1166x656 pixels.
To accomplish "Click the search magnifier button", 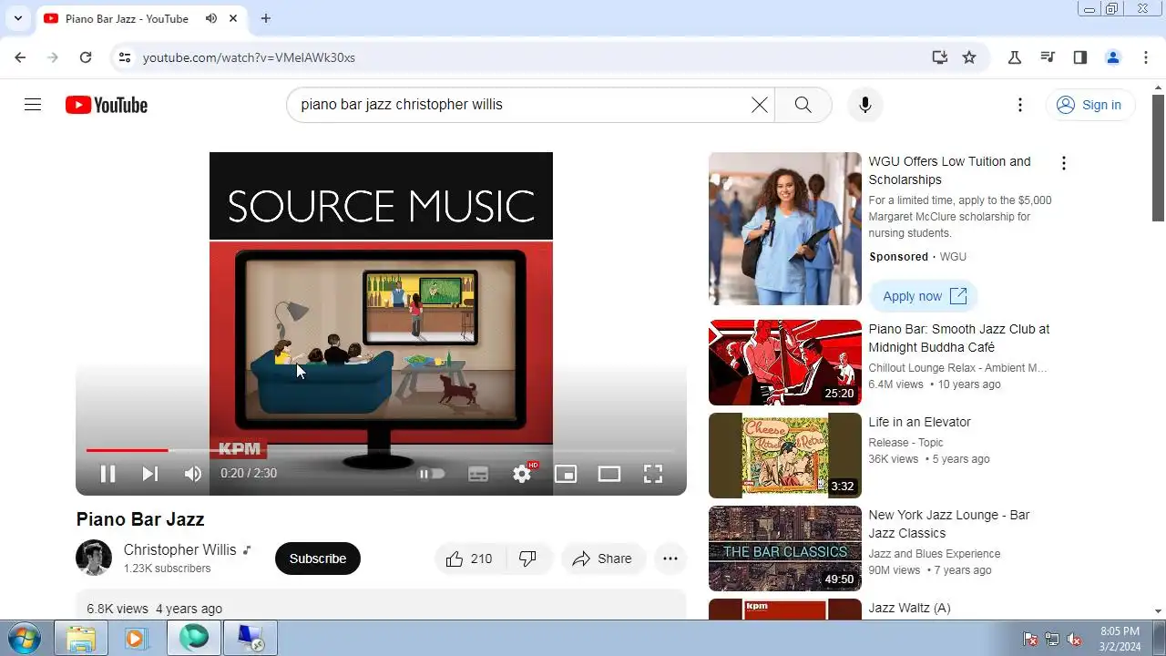I will (x=803, y=105).
